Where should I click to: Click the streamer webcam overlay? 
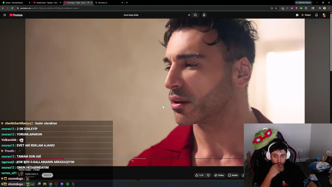pyautogui.click(x=288, y=155)
